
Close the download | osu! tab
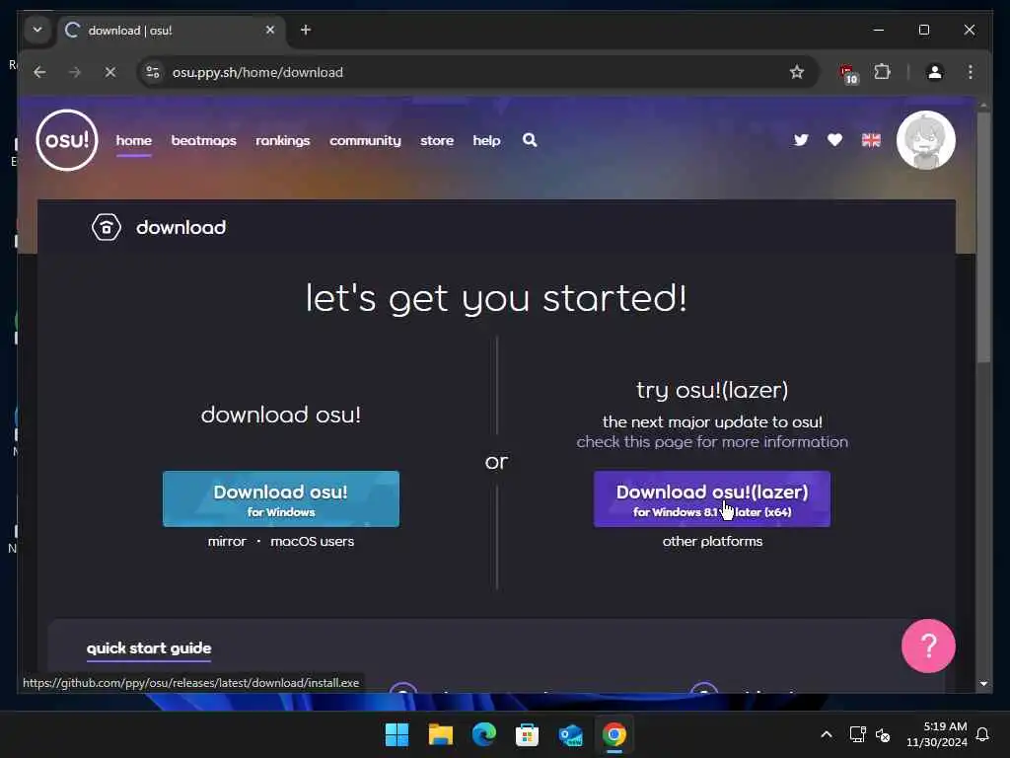coord(270,30)
